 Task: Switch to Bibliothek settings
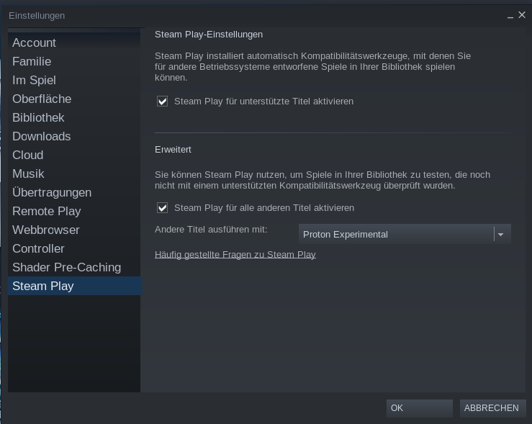[x=74, y=117]
